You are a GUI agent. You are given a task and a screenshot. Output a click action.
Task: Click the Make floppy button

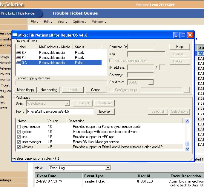coord(26,90)
